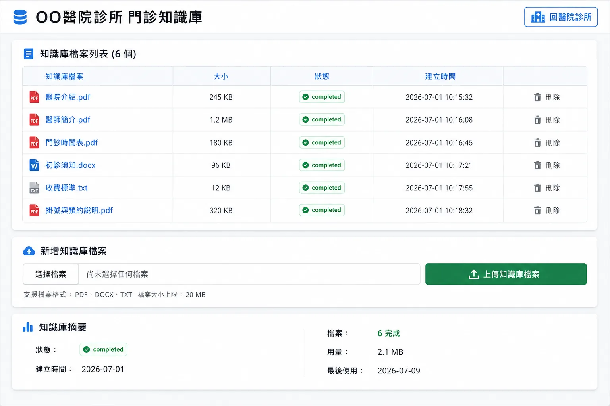
Task: Click the PDF icon for 醫院介紹.pdf
Action: 35,97
